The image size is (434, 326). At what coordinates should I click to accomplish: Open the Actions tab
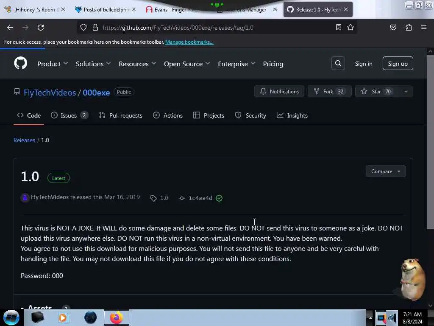coord(168,115)
